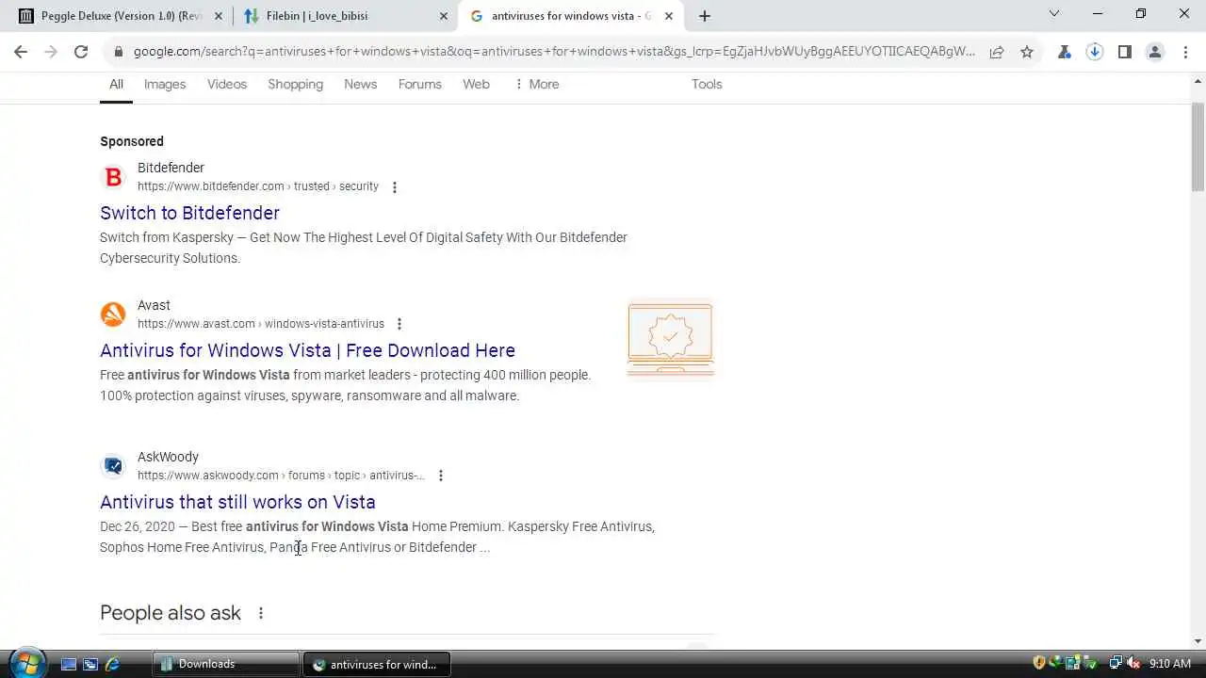Screen dimensions: 1206x678
Task: Close the Peggle Deluxe tab
Action: coord(219,16)
